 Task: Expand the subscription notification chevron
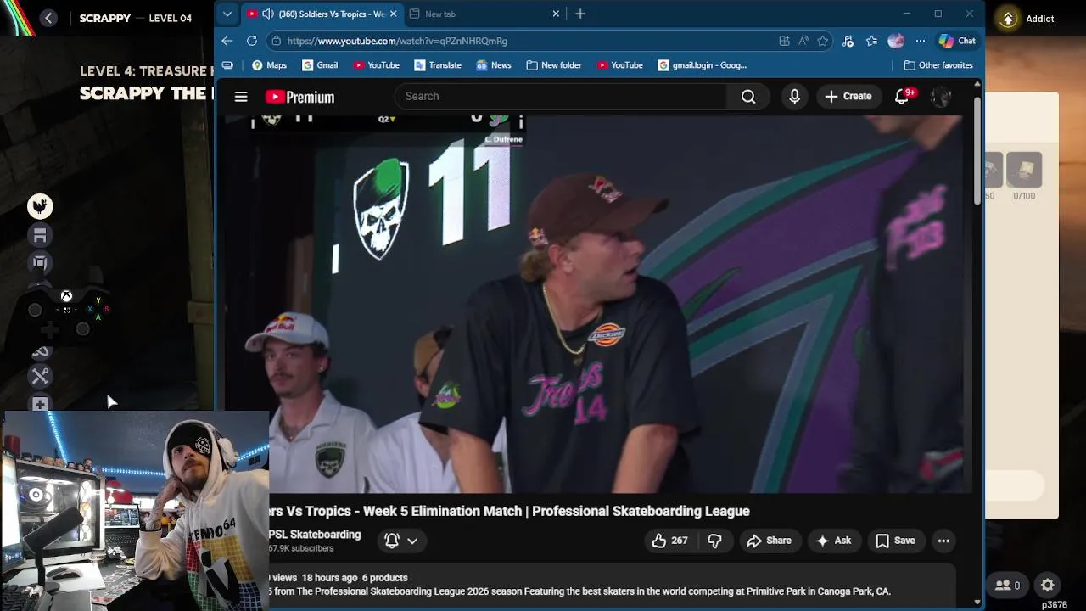412,541
